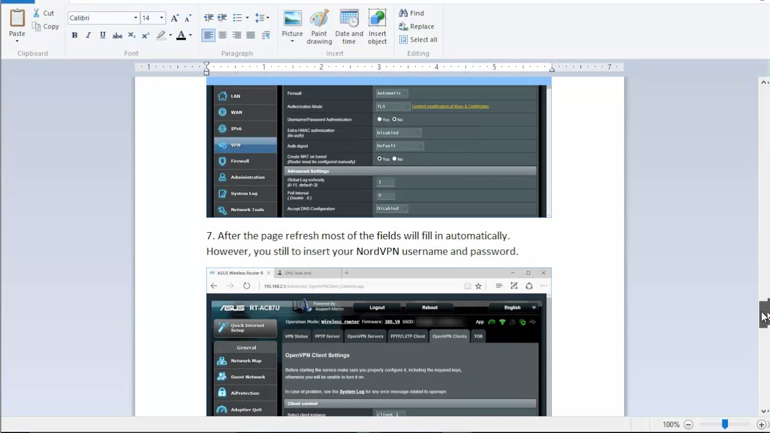Expand the font color dropdown arrow

[x=190, y=35]
